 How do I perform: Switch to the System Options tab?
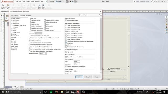(15, 16)
